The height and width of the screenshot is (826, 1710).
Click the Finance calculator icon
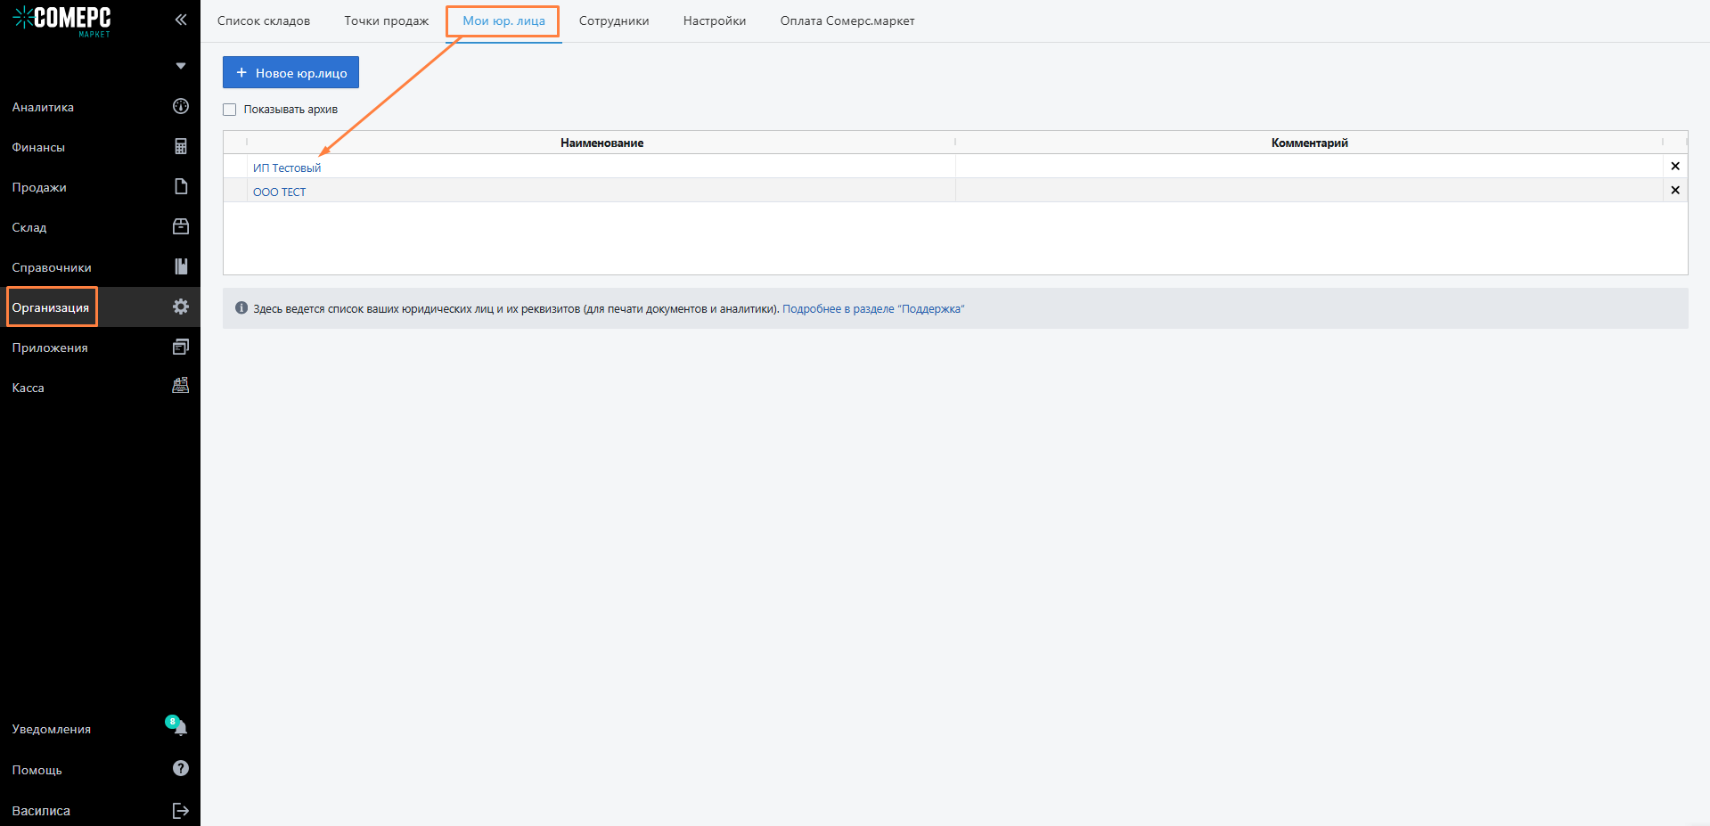tap(180, 147)
